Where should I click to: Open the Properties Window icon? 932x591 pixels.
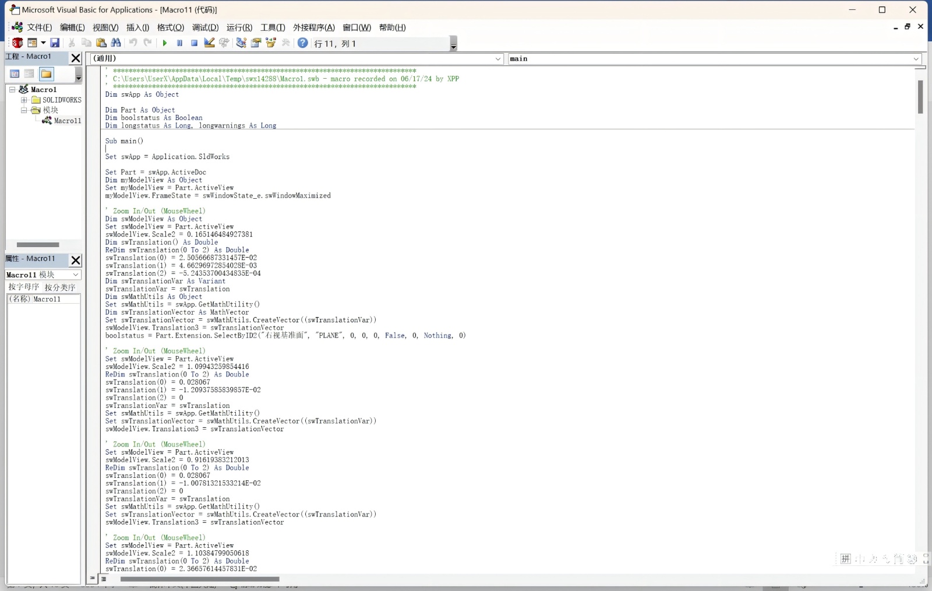(256, 43)
